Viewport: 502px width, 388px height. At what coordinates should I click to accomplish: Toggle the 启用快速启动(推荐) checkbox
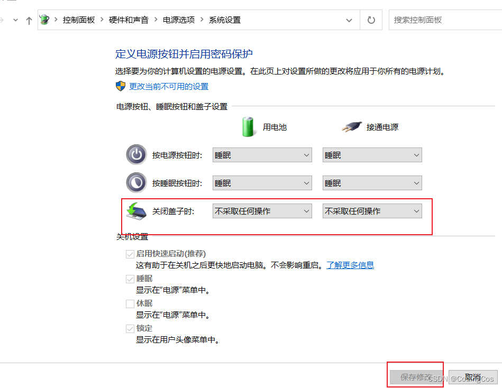pos(130,253)
